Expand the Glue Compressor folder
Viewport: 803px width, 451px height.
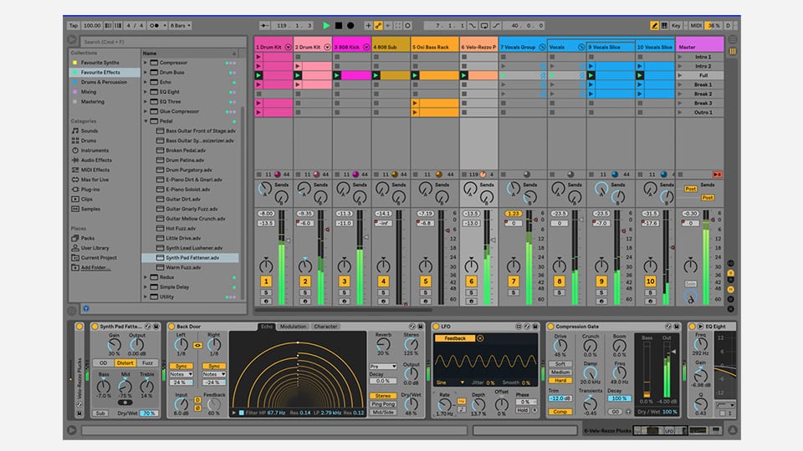(146, 111)
